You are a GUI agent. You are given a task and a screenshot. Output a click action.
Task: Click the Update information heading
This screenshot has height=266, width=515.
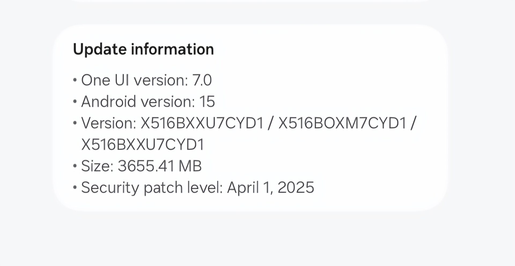pyautogui.click(x=143, y=49)
